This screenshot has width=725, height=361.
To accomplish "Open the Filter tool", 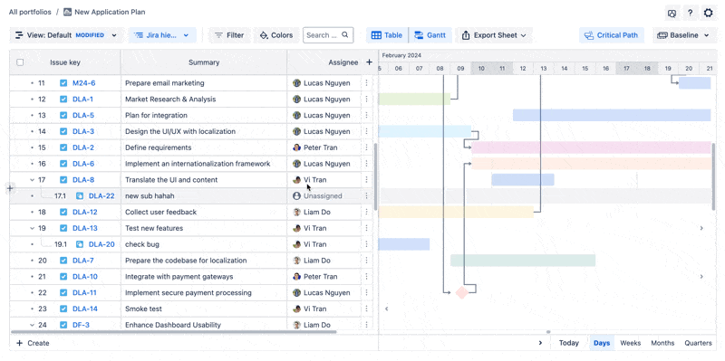I will (x=229, y=35).
